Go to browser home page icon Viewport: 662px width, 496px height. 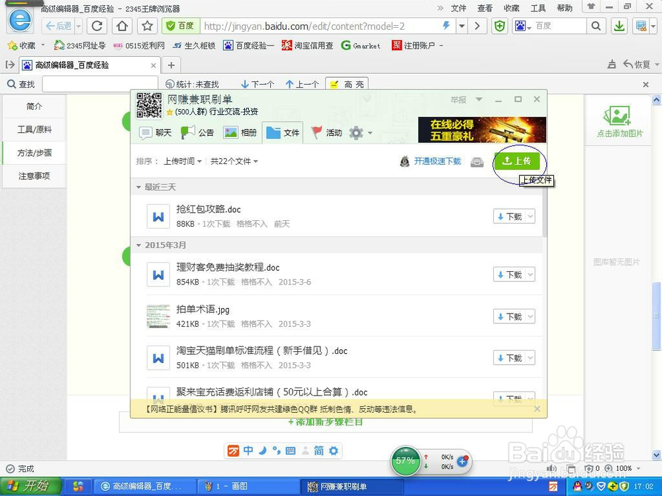click(122, 26)
